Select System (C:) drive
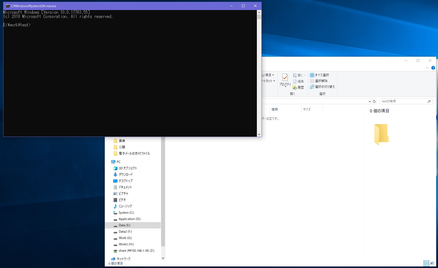Viewport: 438px width, 268px height. click(124, 213)
